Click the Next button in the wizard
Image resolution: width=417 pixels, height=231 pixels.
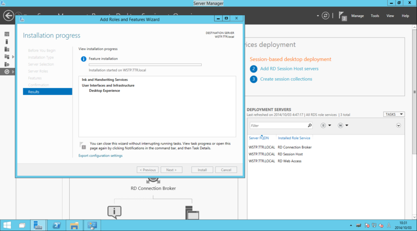(x=171, y=170)
